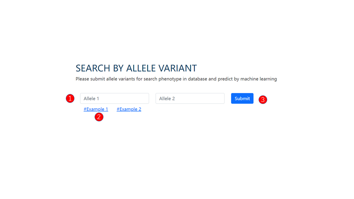Click the "Allele 1" placeholder text
Image resolution: width=354 pixels, height=199 pixels.
(x=91, y=99)
